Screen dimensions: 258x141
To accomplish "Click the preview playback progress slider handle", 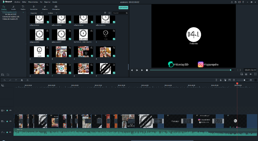I will (x=231, y=70).
